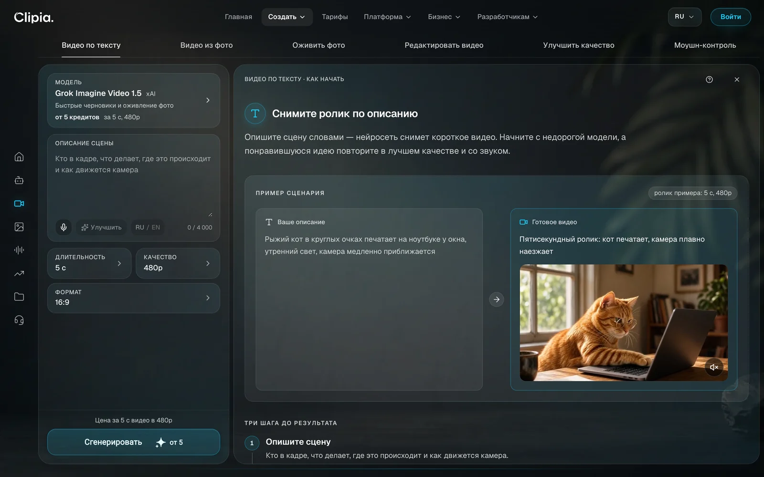The width and height of the screenshot is (764, 477).
Task: Select the Видео по тексту tab
Action: [x=91, y=45]
